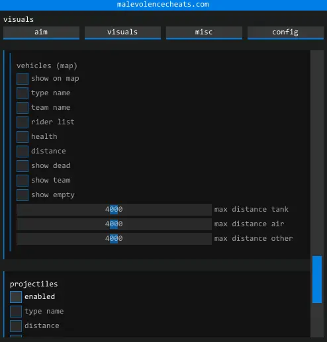
Task: Enable projectiles with the enabled checkbox
Action: pyautogui.click(x=16, y=297)
